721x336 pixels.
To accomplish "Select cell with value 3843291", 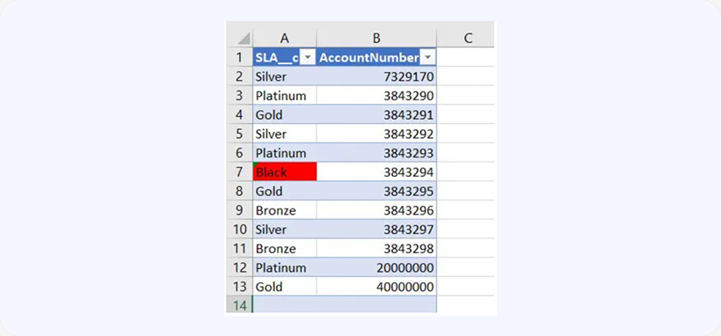I will (x=376, y=114).
